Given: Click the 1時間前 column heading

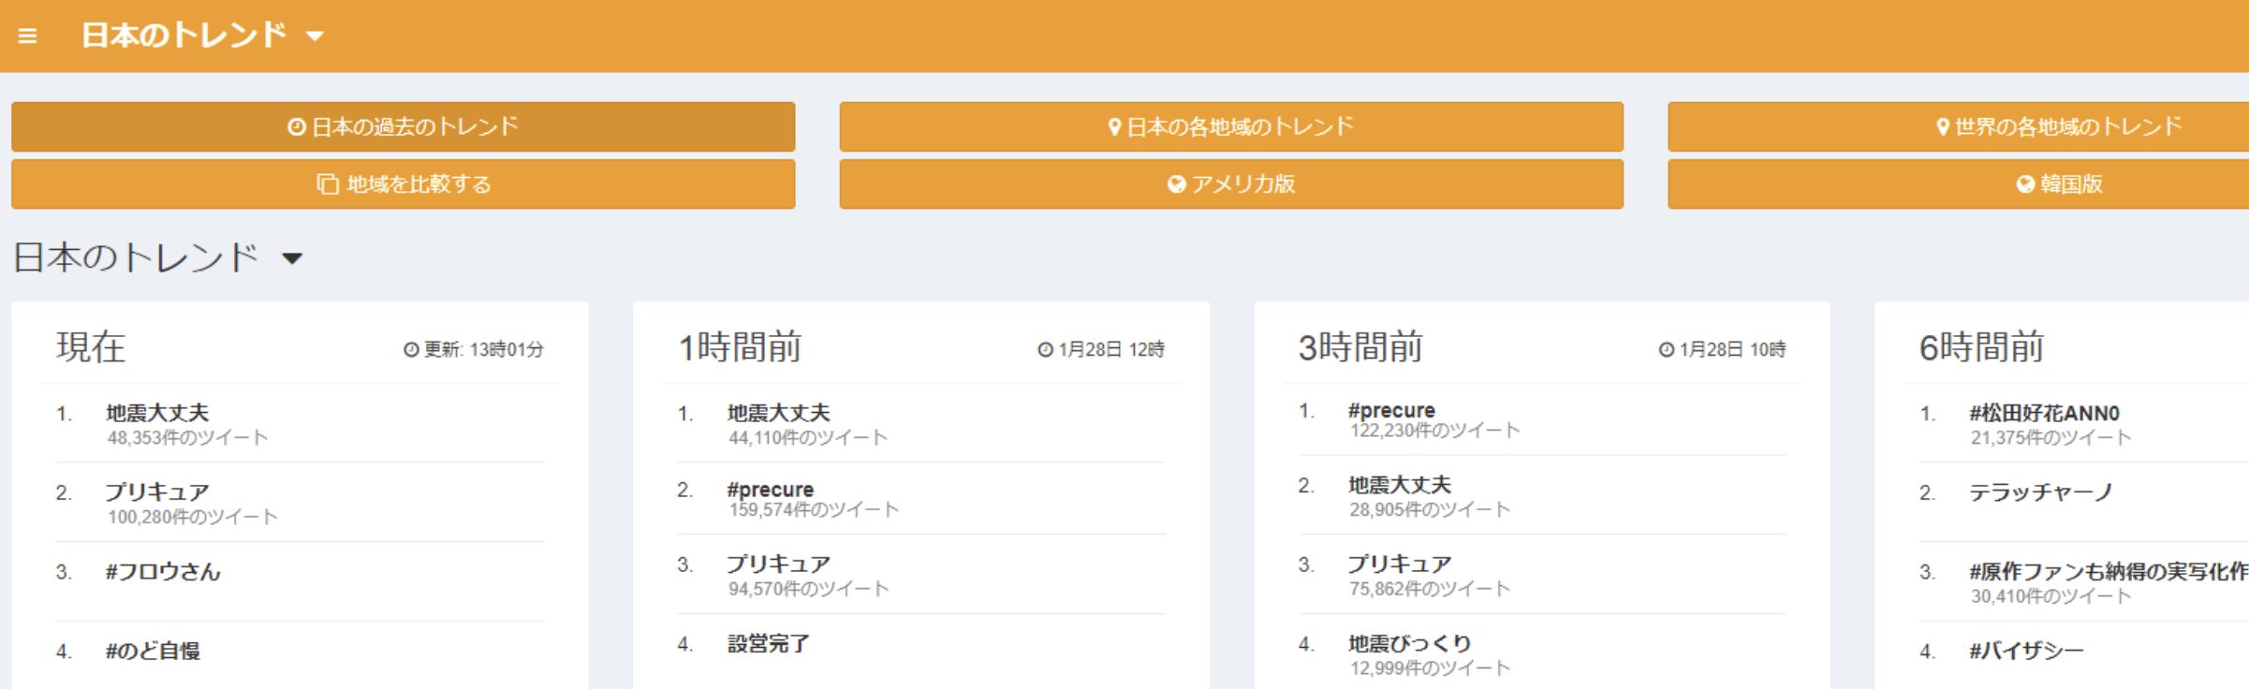Looking at the screenshot, I should coord(740,347).
